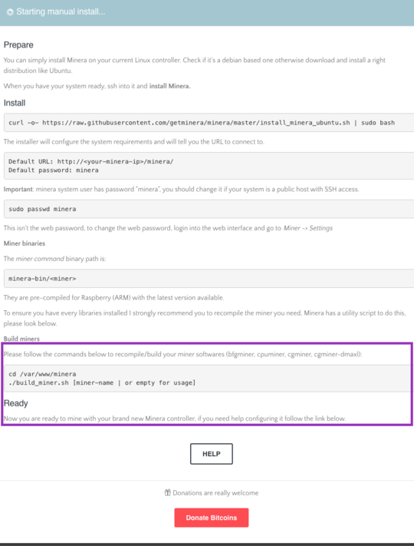The width and height of the screenshot is (414, 546).
Task: Click the Default password: minera line
Action: 54,170
